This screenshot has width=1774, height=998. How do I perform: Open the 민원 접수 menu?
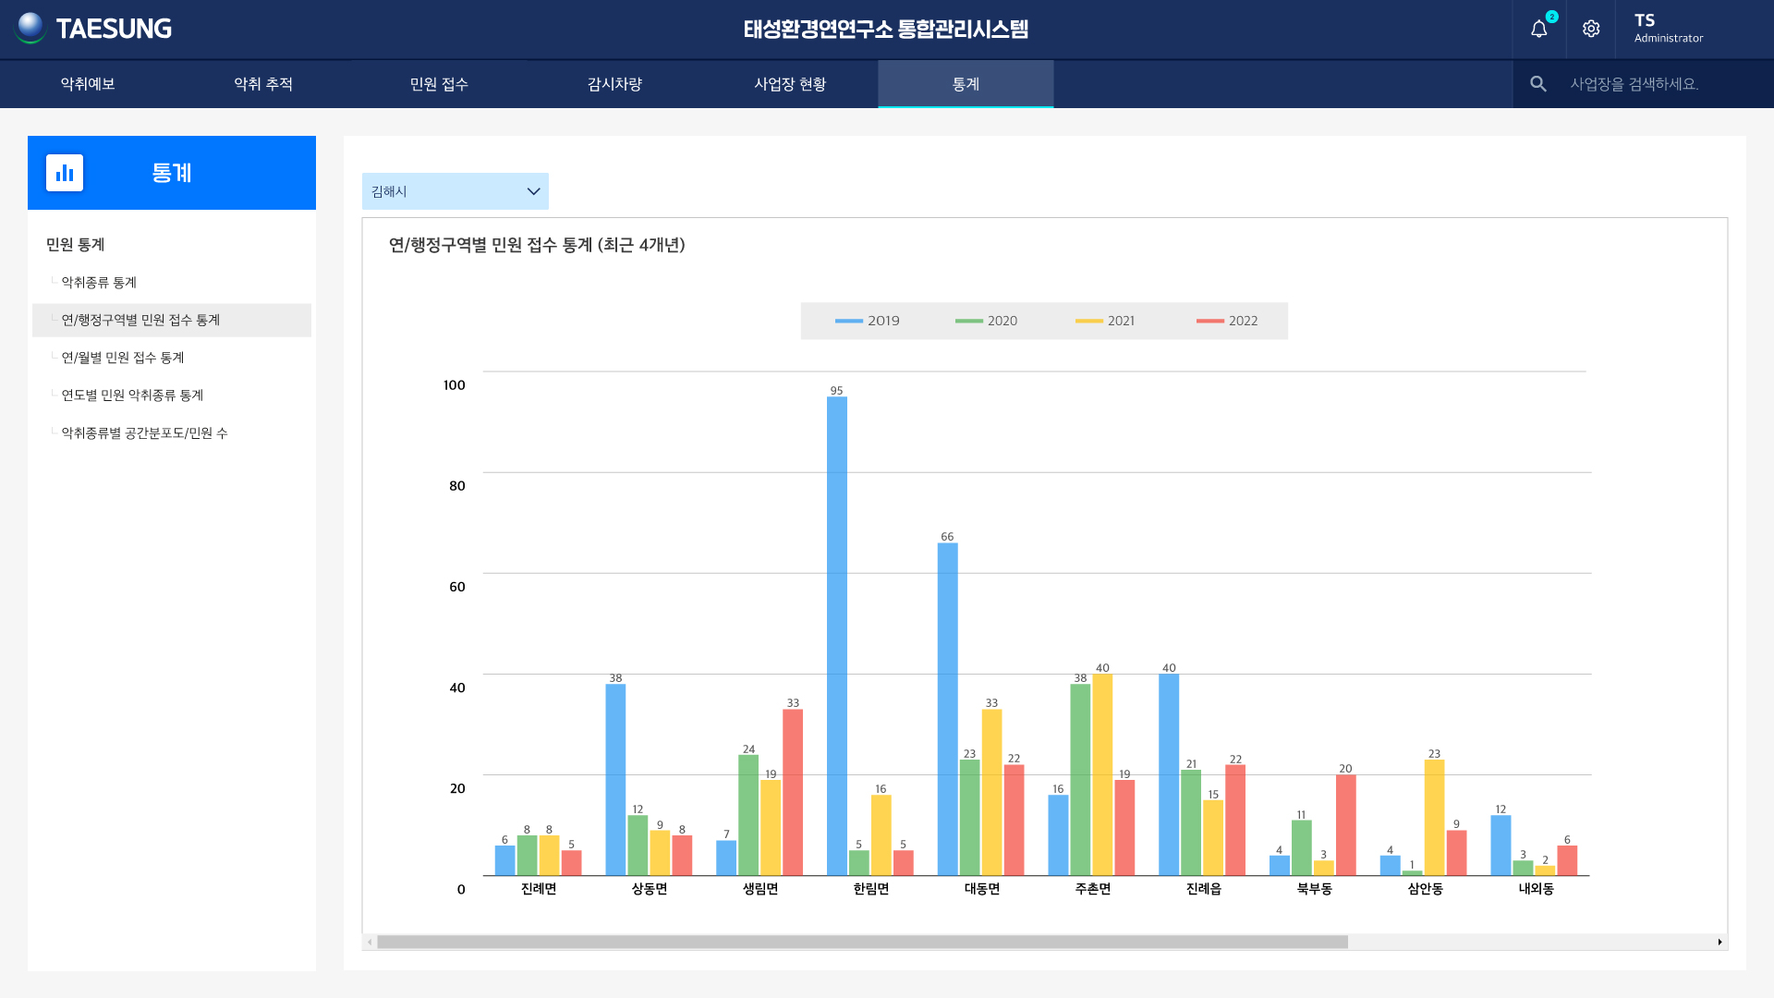tap(439, 84)
